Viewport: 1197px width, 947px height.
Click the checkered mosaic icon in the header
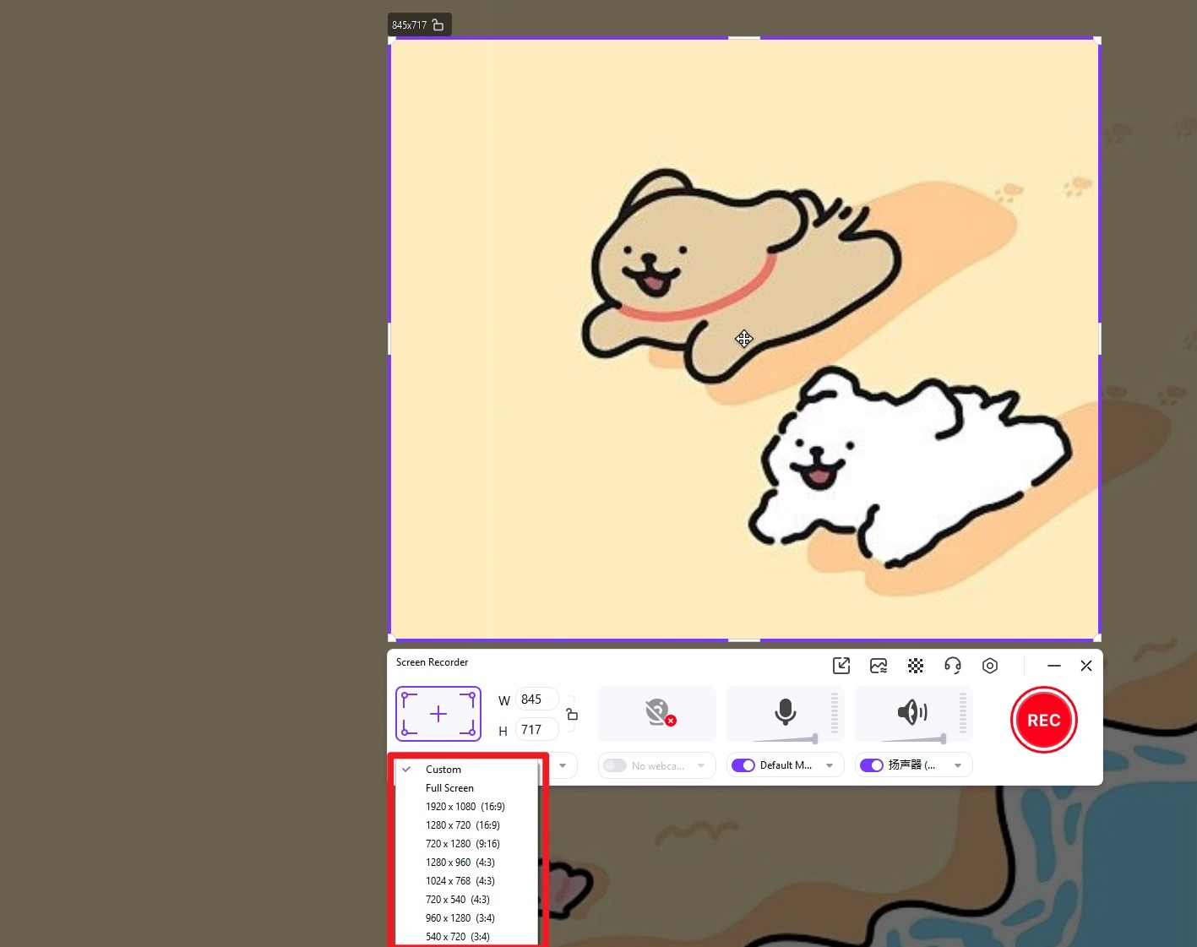point(916,666)
